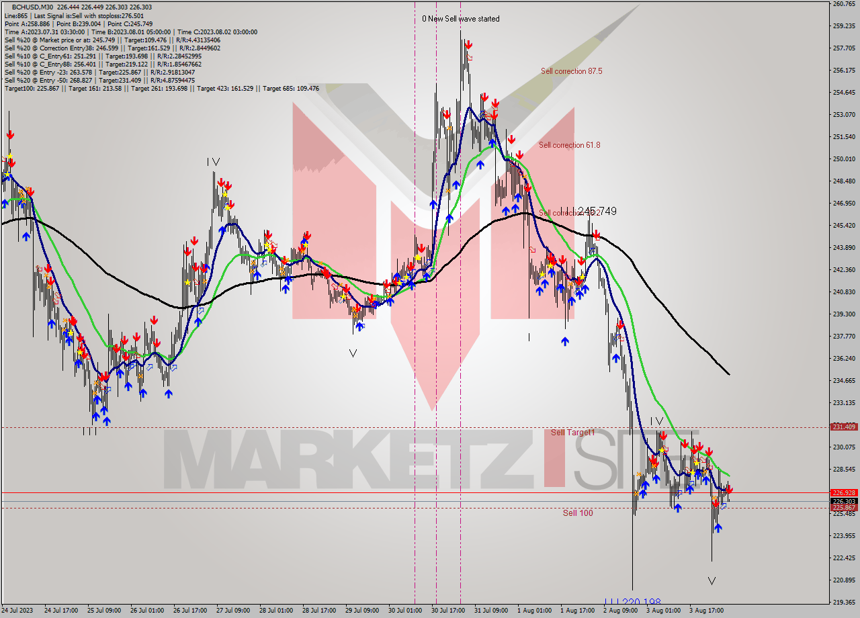Screen dimensions: 860x618
Task: Select 239.300 on the price axis
Action: (844, 314)
